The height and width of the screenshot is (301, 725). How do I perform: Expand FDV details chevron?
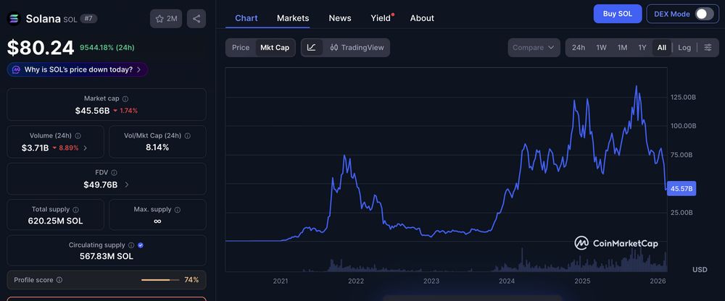pyautogui.click(x=127, y=185)
